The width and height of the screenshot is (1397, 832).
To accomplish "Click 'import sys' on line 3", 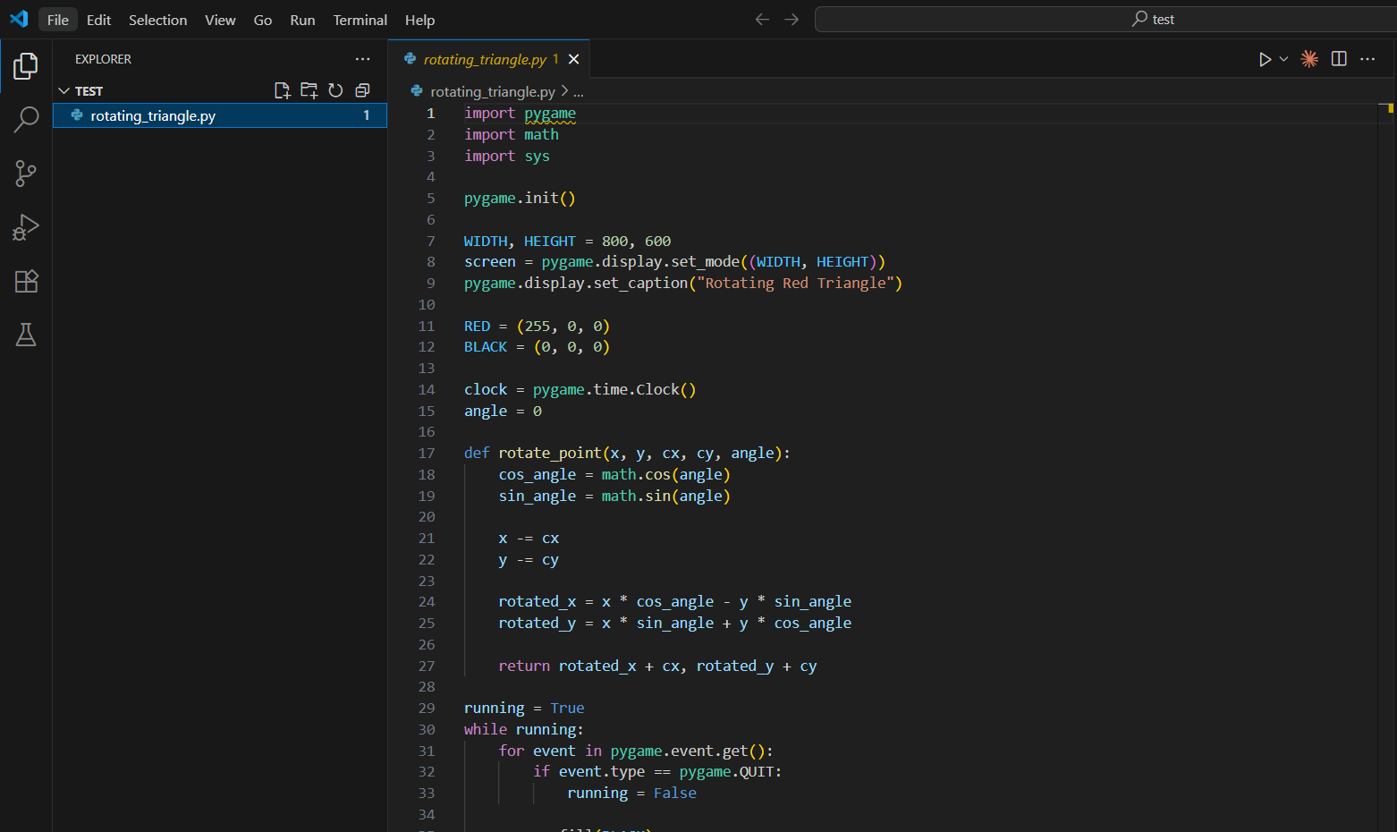I will coord(507,157).
